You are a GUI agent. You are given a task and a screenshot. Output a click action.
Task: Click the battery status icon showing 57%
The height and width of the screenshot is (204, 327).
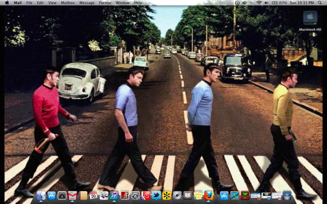coord(280,3)
